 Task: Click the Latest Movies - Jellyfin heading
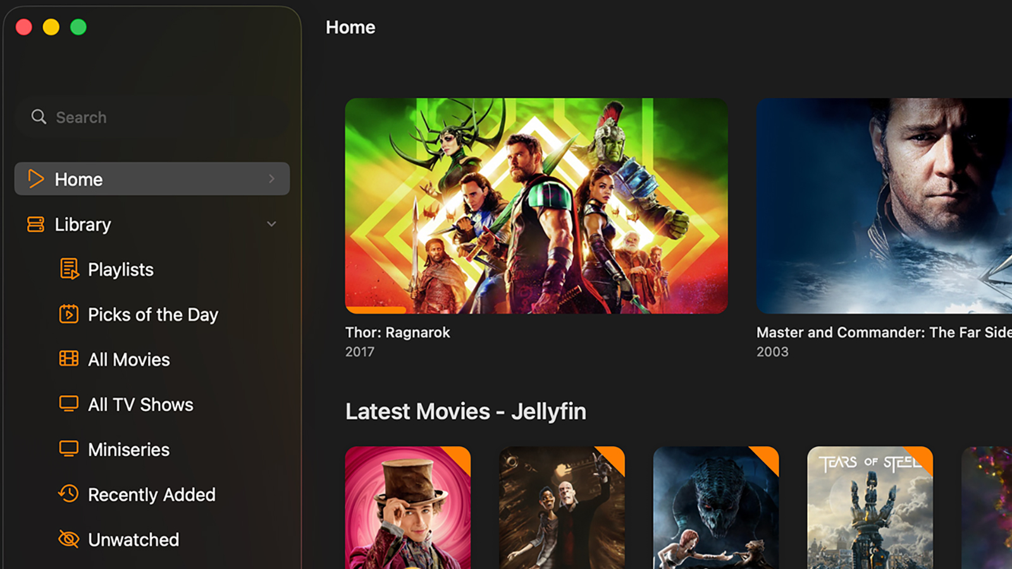click(x=466, y=412)
